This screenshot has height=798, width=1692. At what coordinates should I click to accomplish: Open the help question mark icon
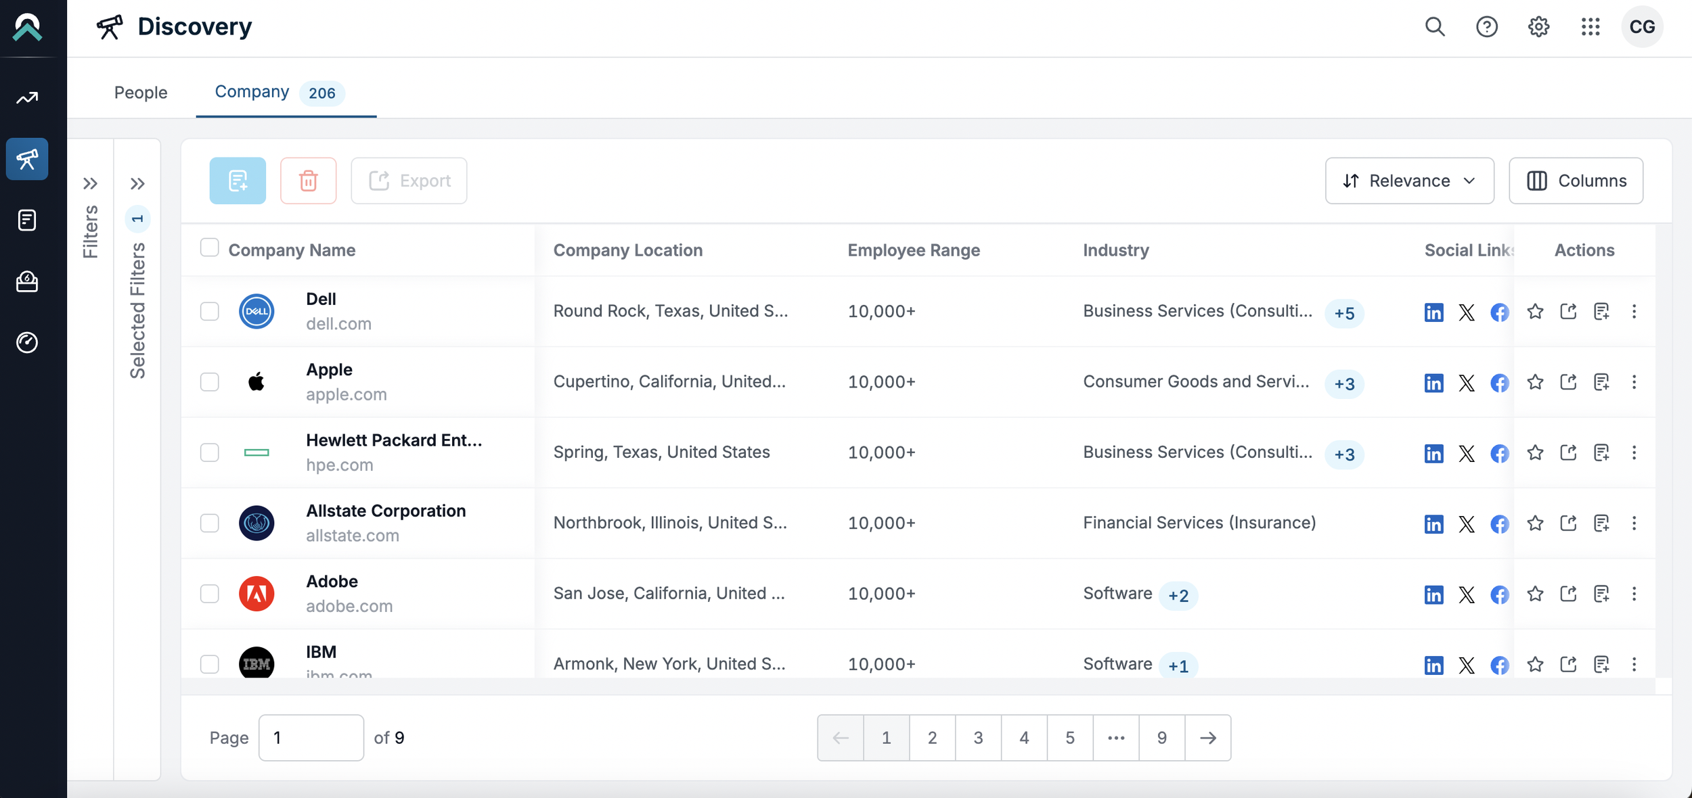tap(1487, 27)
